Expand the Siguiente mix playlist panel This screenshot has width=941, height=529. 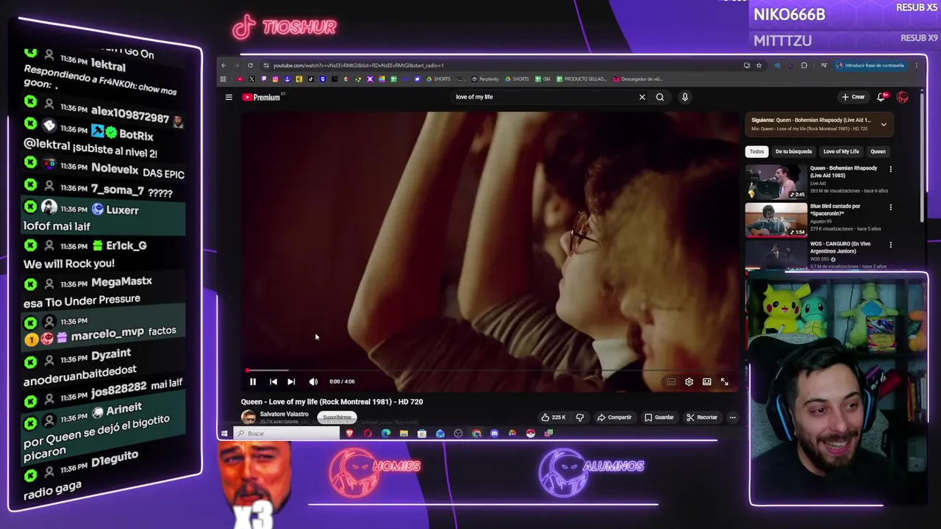(884, 124)
